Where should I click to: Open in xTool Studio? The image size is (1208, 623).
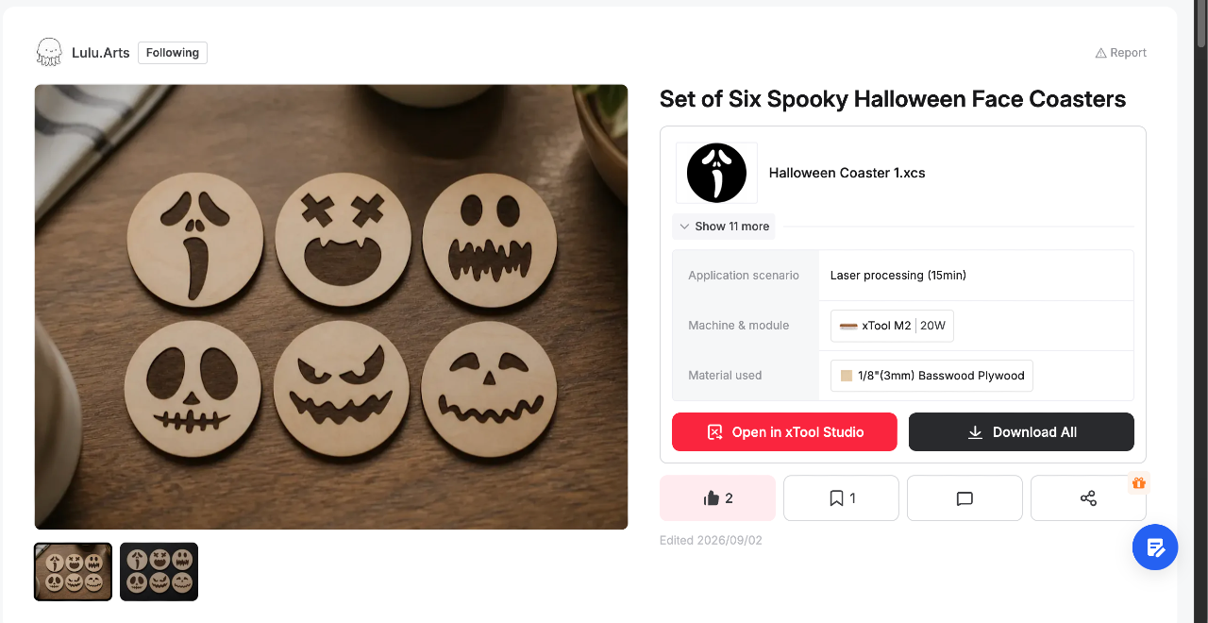coord(784,432)
